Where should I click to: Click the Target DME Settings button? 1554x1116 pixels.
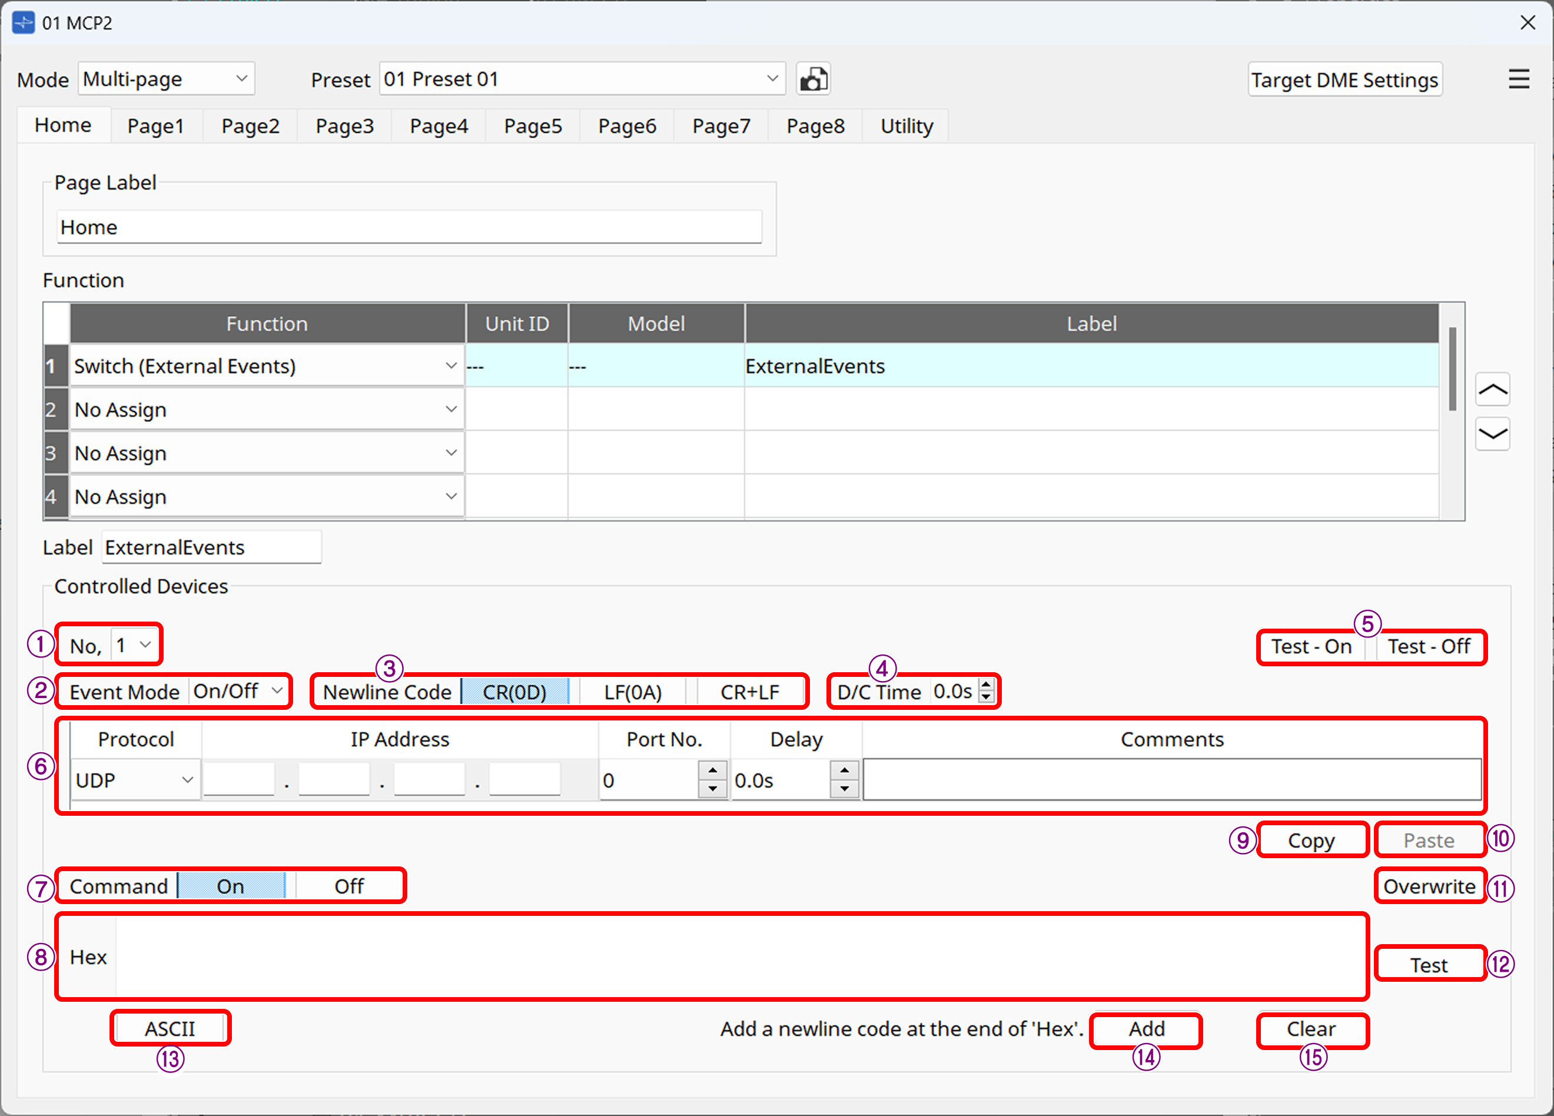pos(1344,79)
